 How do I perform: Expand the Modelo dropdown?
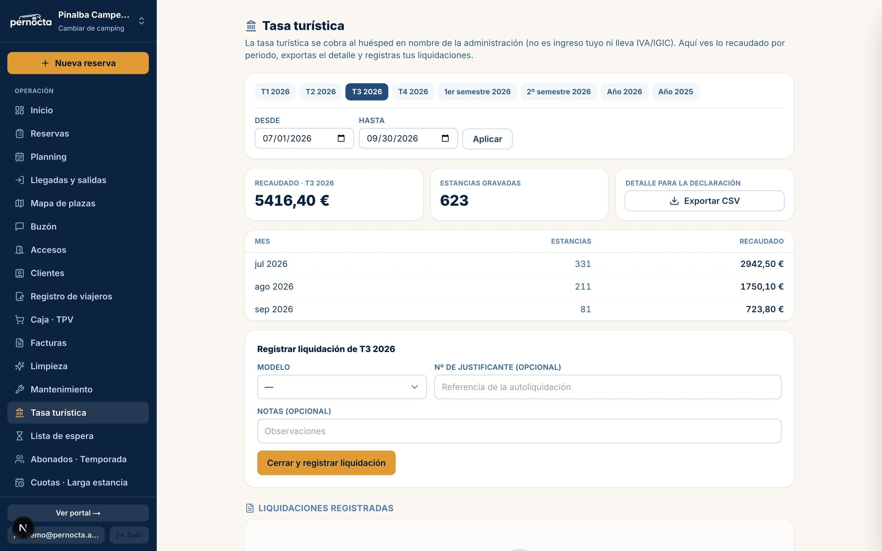click(x=342, y=387)
